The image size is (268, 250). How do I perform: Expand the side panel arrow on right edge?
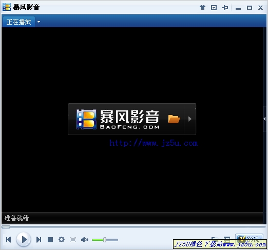point(264,119)
